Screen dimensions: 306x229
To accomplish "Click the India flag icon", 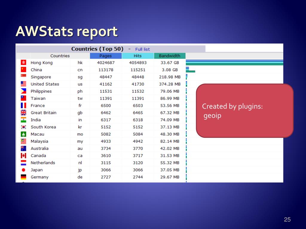I will coord(23,120).
